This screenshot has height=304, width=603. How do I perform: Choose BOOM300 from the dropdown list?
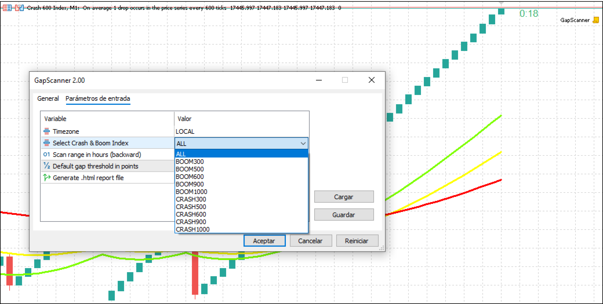[241, 162]
